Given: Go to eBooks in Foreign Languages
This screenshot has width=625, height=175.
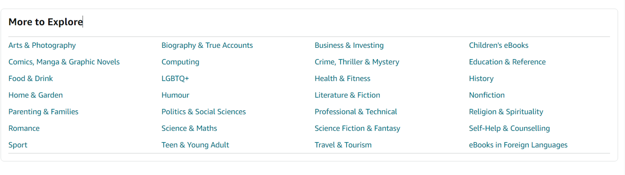Looking at the screenshot, I should [518, 145].
